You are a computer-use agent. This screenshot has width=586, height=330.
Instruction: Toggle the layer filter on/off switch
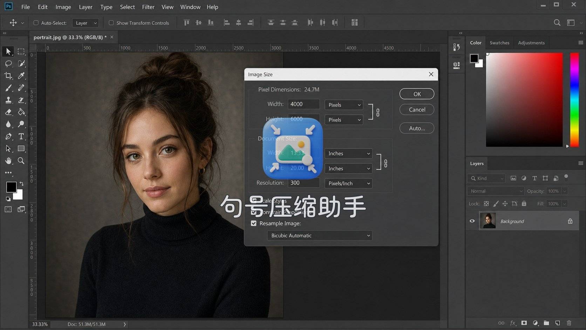pyautogui.click(x=566, y=177)
